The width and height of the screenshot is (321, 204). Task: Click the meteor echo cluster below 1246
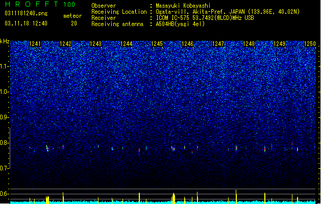(173, 148)
